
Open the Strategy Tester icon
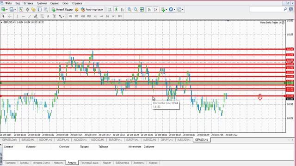click(x=46, y=9)
